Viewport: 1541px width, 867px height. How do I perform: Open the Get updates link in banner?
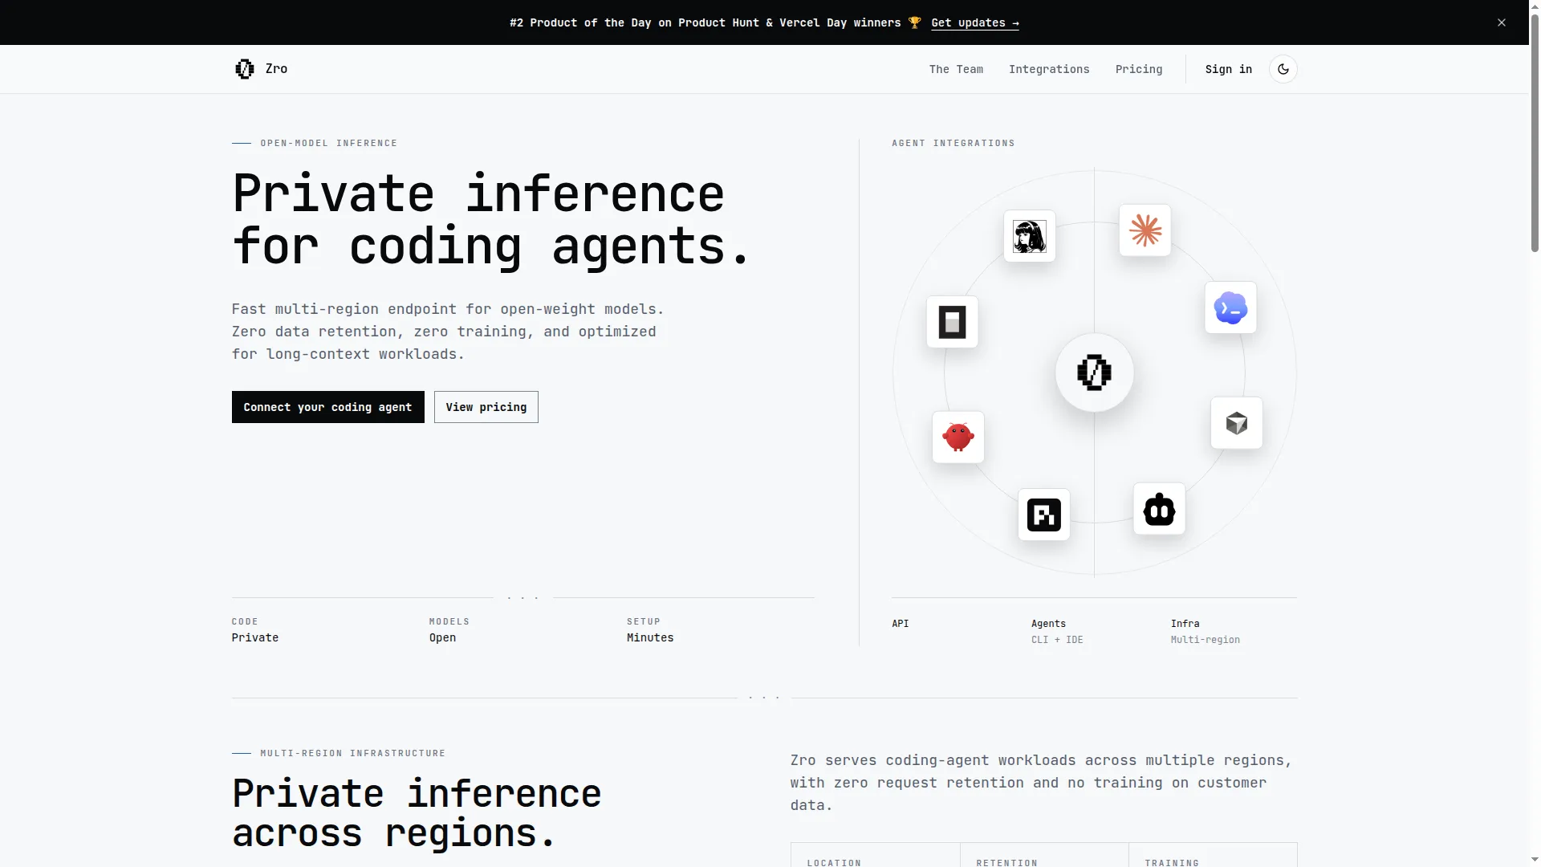974,22
